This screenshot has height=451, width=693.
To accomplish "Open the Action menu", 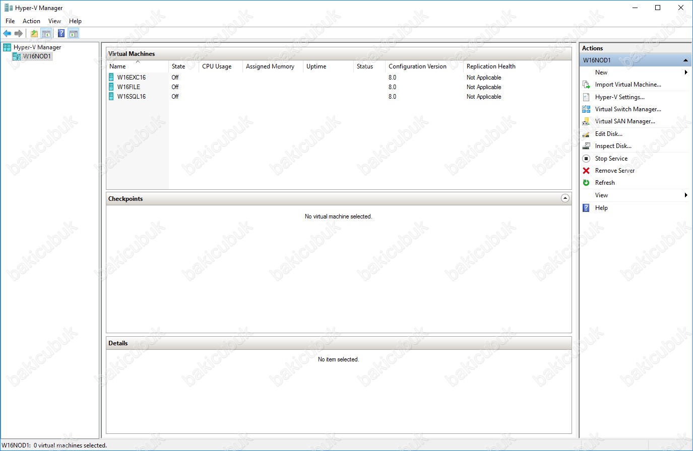I will [x=31, y=21].
